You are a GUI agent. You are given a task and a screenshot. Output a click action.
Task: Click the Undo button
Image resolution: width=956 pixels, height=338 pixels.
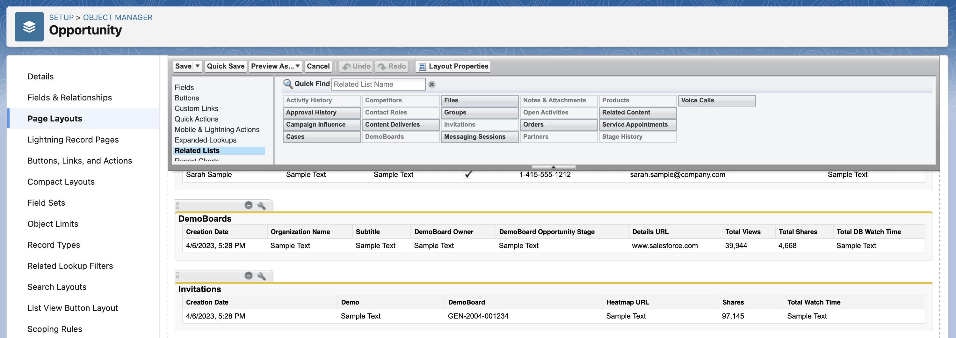[x=356, y=66]
